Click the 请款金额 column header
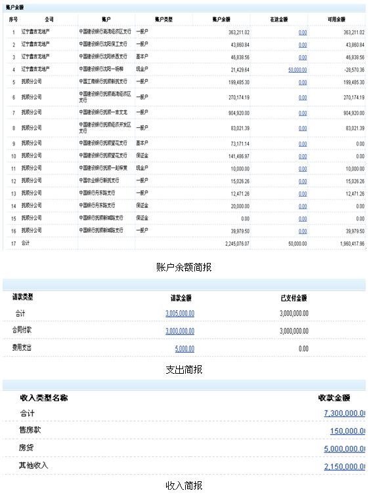Viewport: 369px width, 497px height. [181, 298]
